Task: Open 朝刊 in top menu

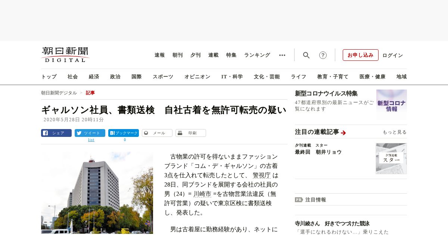Action: pos(178,55)
